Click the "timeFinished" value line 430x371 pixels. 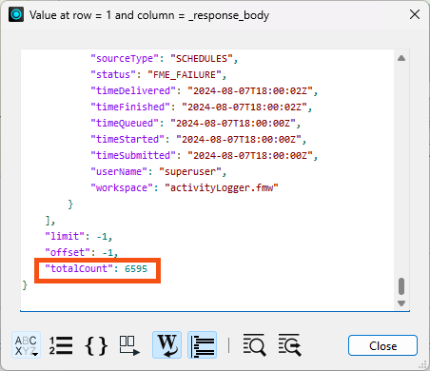pos(202,107)
